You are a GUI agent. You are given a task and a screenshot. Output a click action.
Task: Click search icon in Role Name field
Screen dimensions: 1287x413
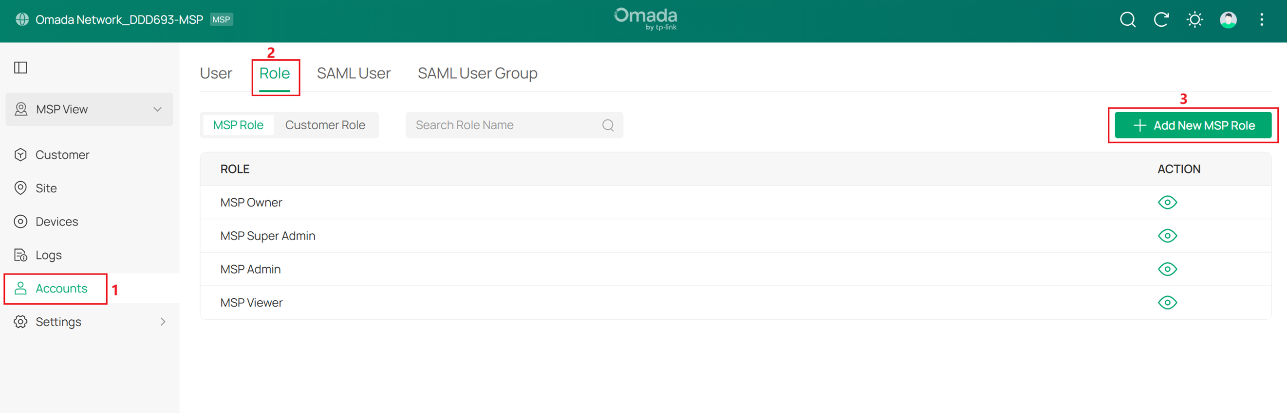tap(608, 125)
